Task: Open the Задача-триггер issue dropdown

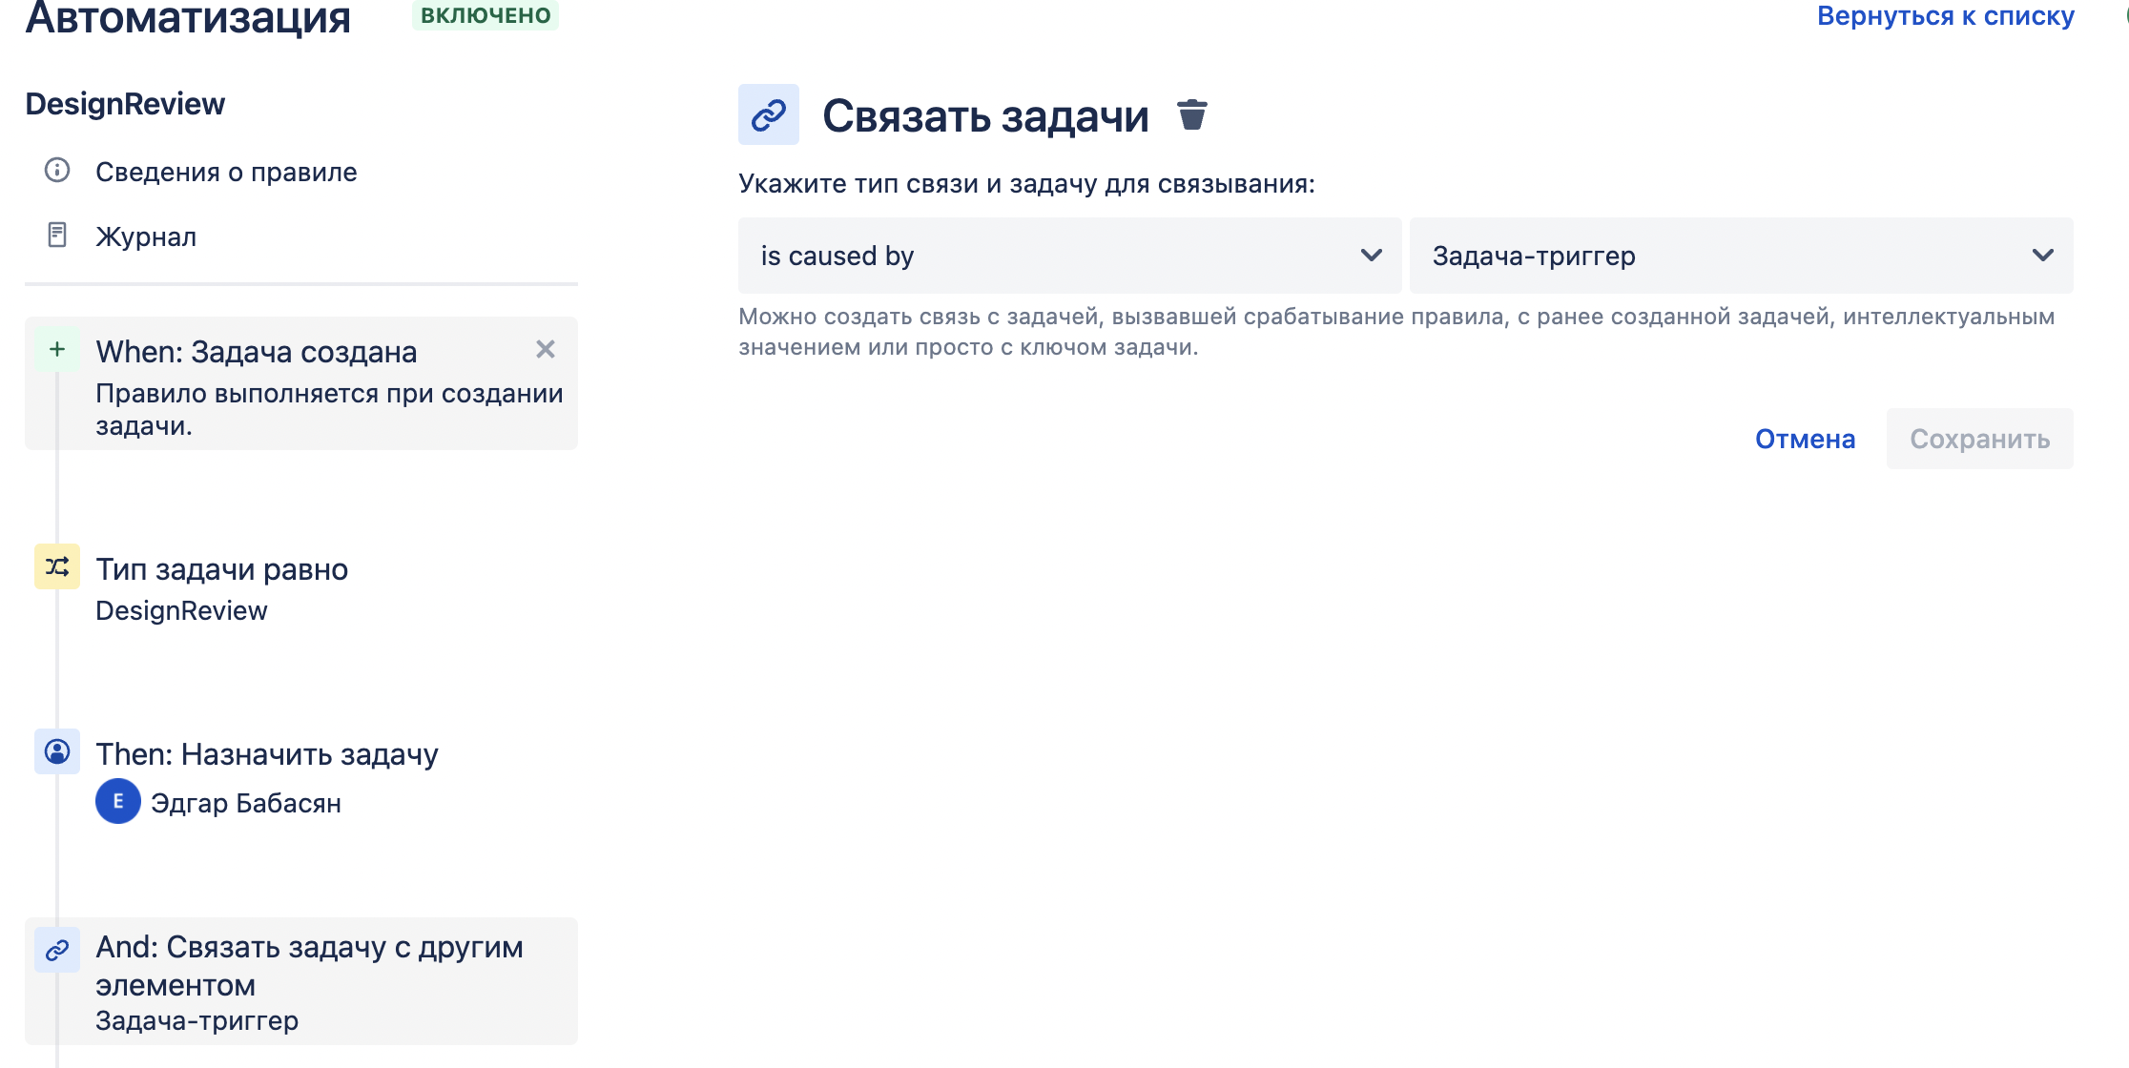Action: pyautogui.click(x=1741, y=256)
